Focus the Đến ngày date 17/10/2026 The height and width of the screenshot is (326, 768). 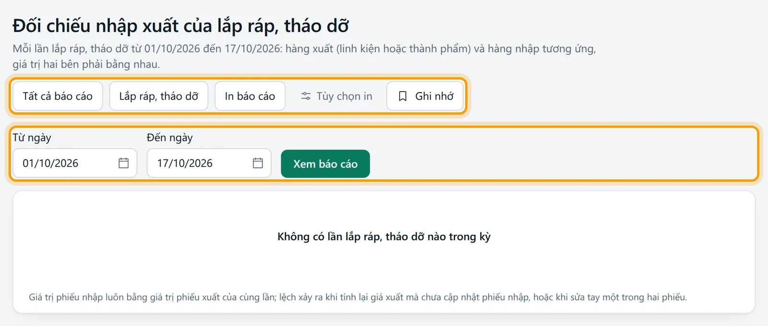(x=209, y=163)
